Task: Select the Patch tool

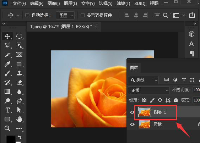Action: point(19,64)
